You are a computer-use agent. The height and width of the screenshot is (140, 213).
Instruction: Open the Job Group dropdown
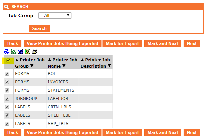(55, 16)
